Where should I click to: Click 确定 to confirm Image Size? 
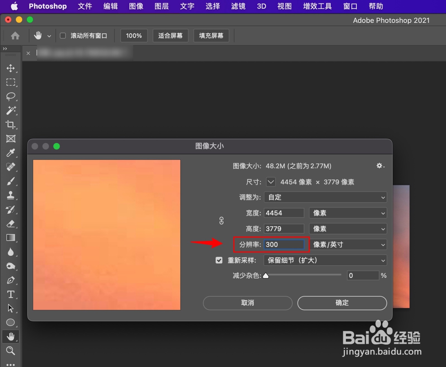[x=342, y=303]
